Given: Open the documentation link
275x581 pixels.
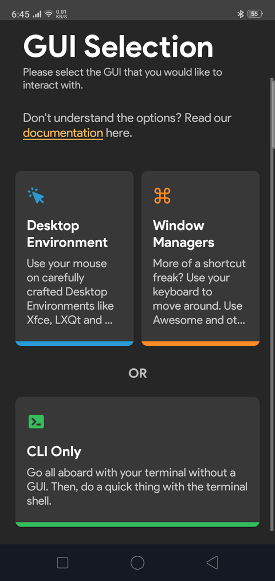Looking at the screenshot, I should click(x=63, y=132).
